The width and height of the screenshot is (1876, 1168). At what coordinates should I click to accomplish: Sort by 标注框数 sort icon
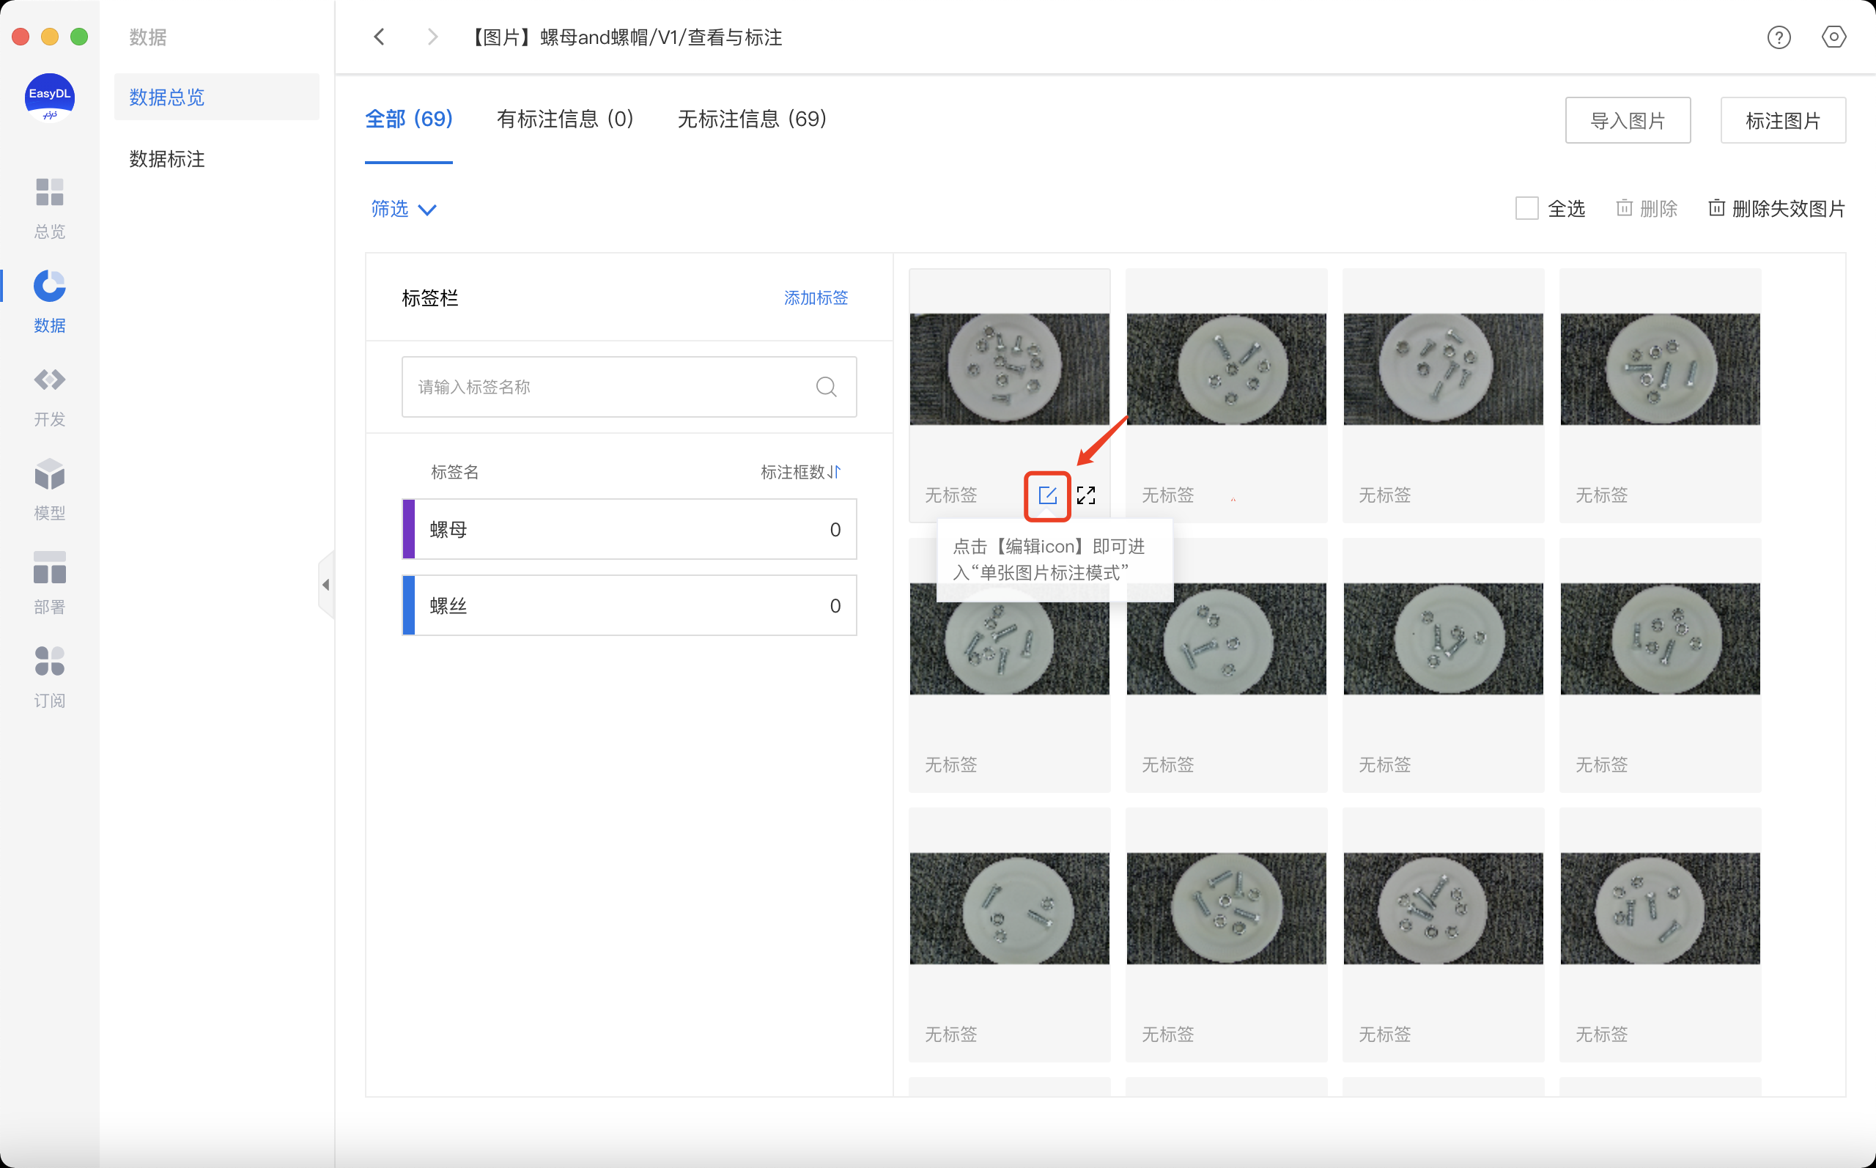coord(834,471)
